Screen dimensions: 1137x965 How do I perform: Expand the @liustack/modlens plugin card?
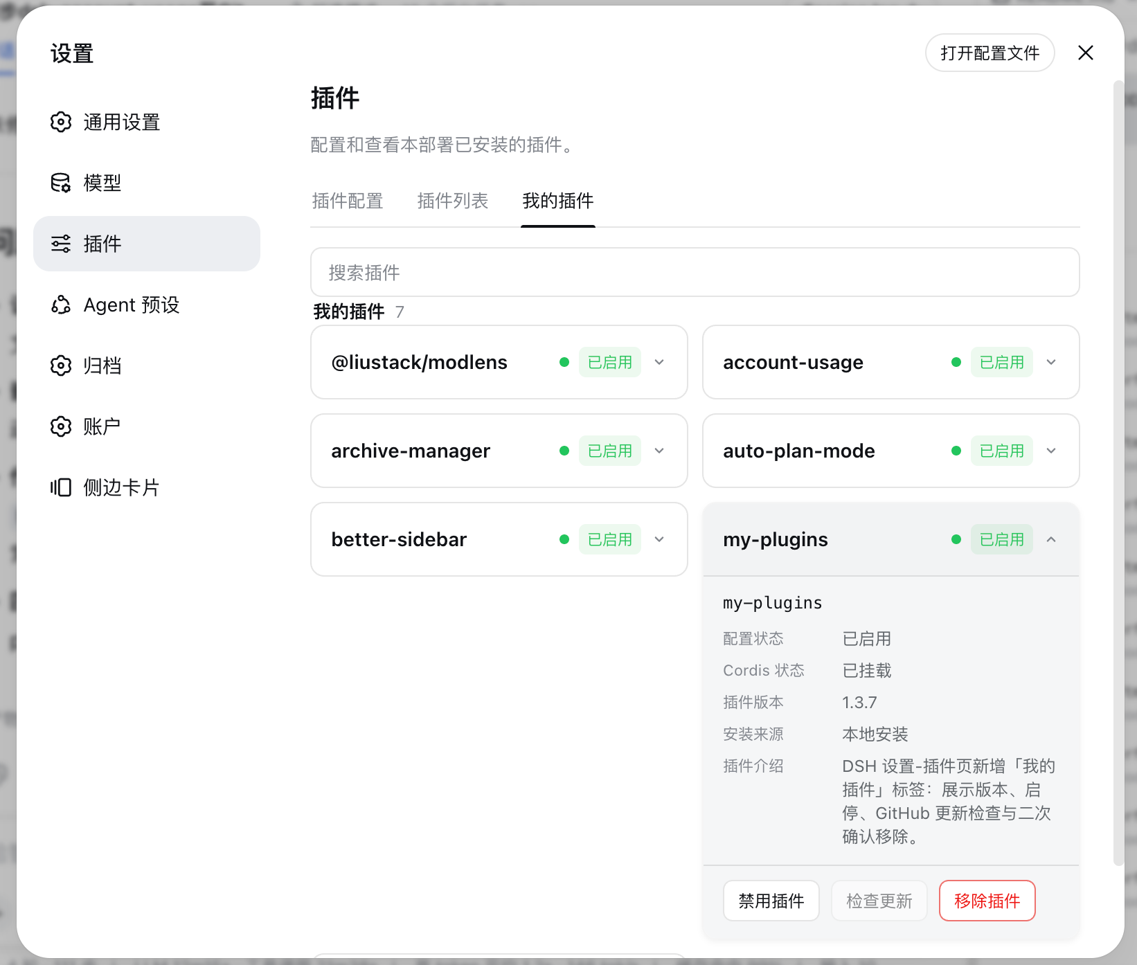(x=659, y=362)
